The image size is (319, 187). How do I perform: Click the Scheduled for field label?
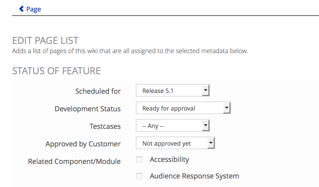98,91
